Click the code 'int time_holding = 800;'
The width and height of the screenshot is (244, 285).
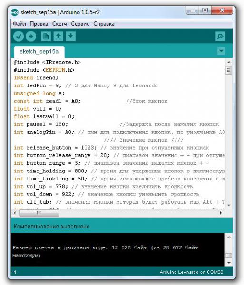pos(50,171)
